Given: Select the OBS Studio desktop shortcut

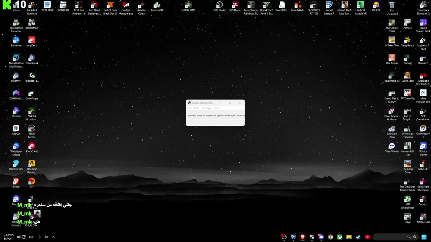Looking at the screenshot, I should pyautogui.click(x=220, y=7).
